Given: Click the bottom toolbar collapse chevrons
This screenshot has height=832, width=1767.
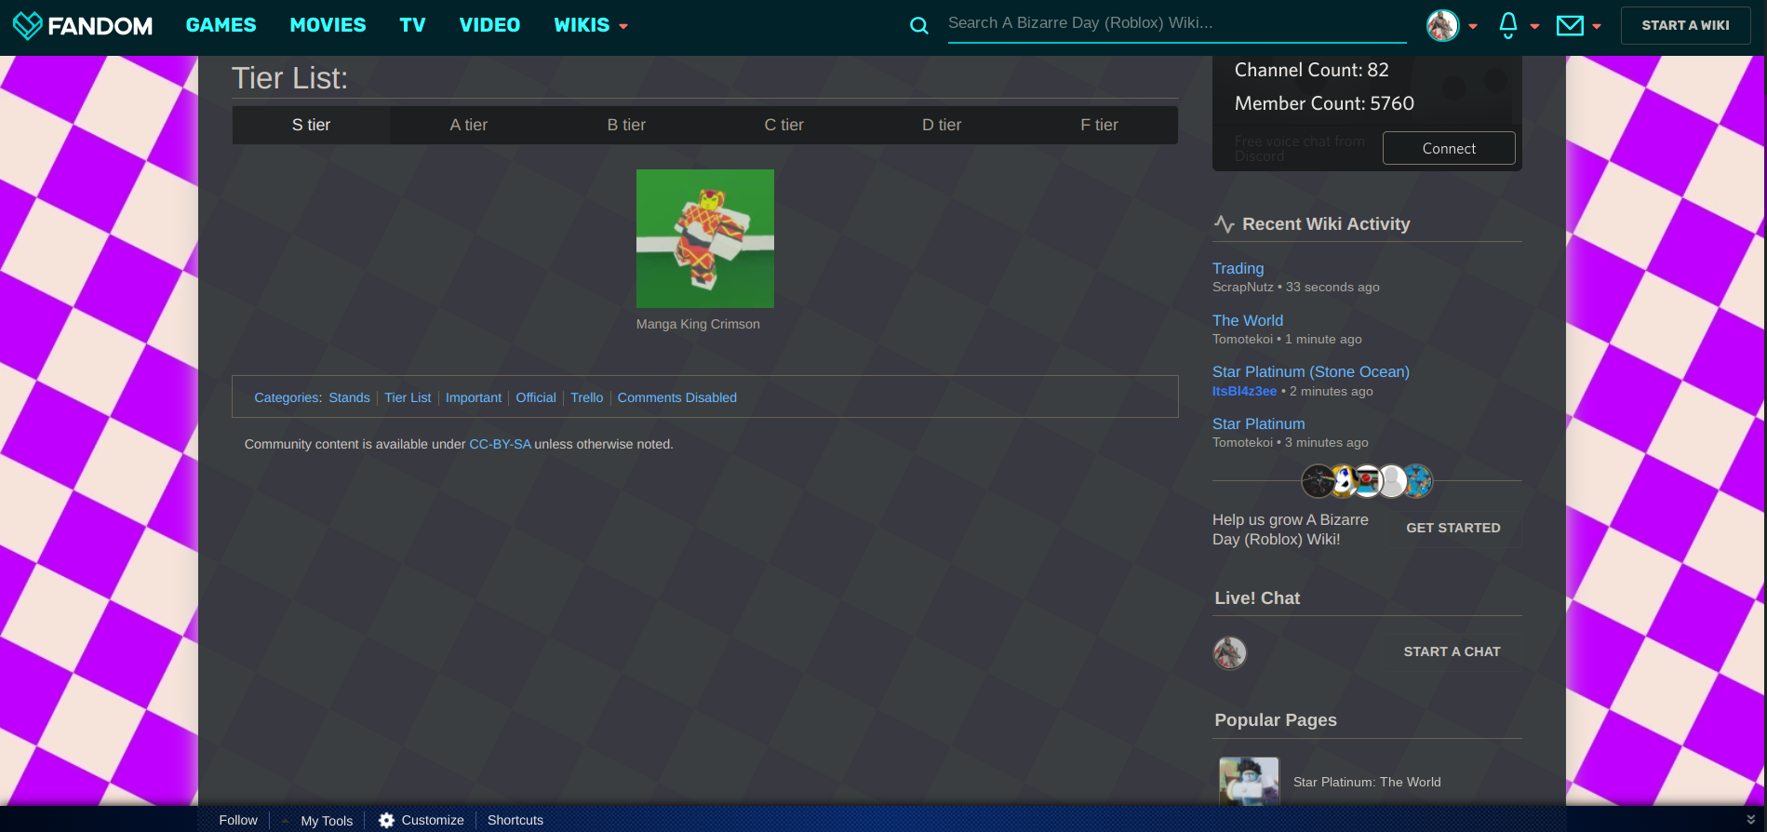Looking at the screenshot, I should (x=1750, y=820).
